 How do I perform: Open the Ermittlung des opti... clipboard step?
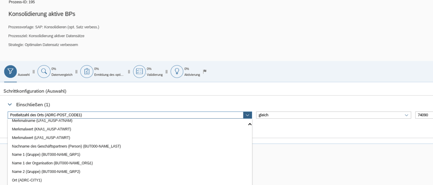click(x=87, y=71)
